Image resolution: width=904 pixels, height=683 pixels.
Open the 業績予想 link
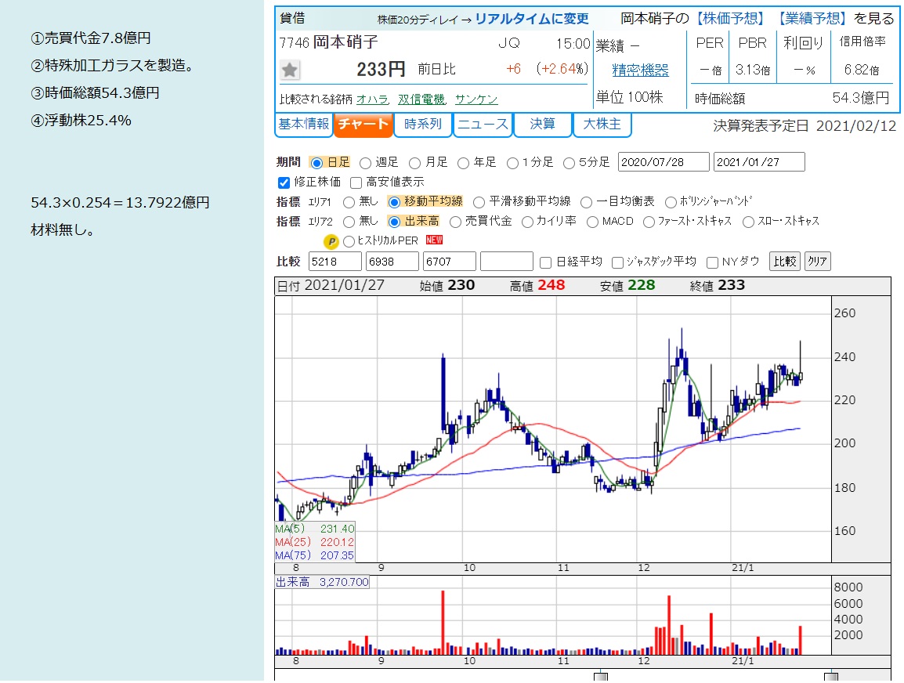point(812,19)
